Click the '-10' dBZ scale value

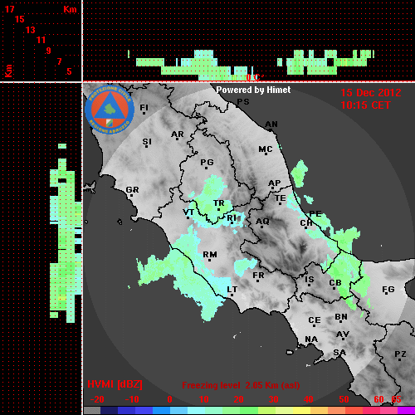(132, 399)
